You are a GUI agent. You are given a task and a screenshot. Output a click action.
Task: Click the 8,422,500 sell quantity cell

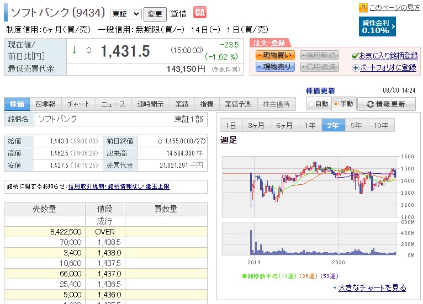point(45,232)
